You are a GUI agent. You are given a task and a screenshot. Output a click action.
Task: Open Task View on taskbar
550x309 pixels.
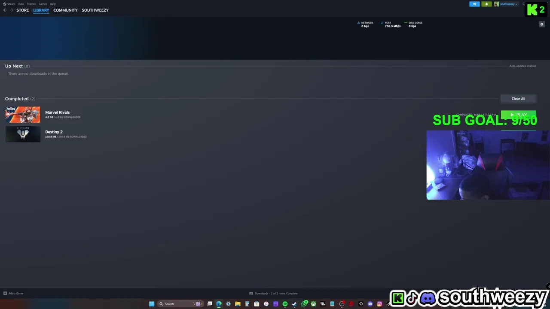pos(210,304)
